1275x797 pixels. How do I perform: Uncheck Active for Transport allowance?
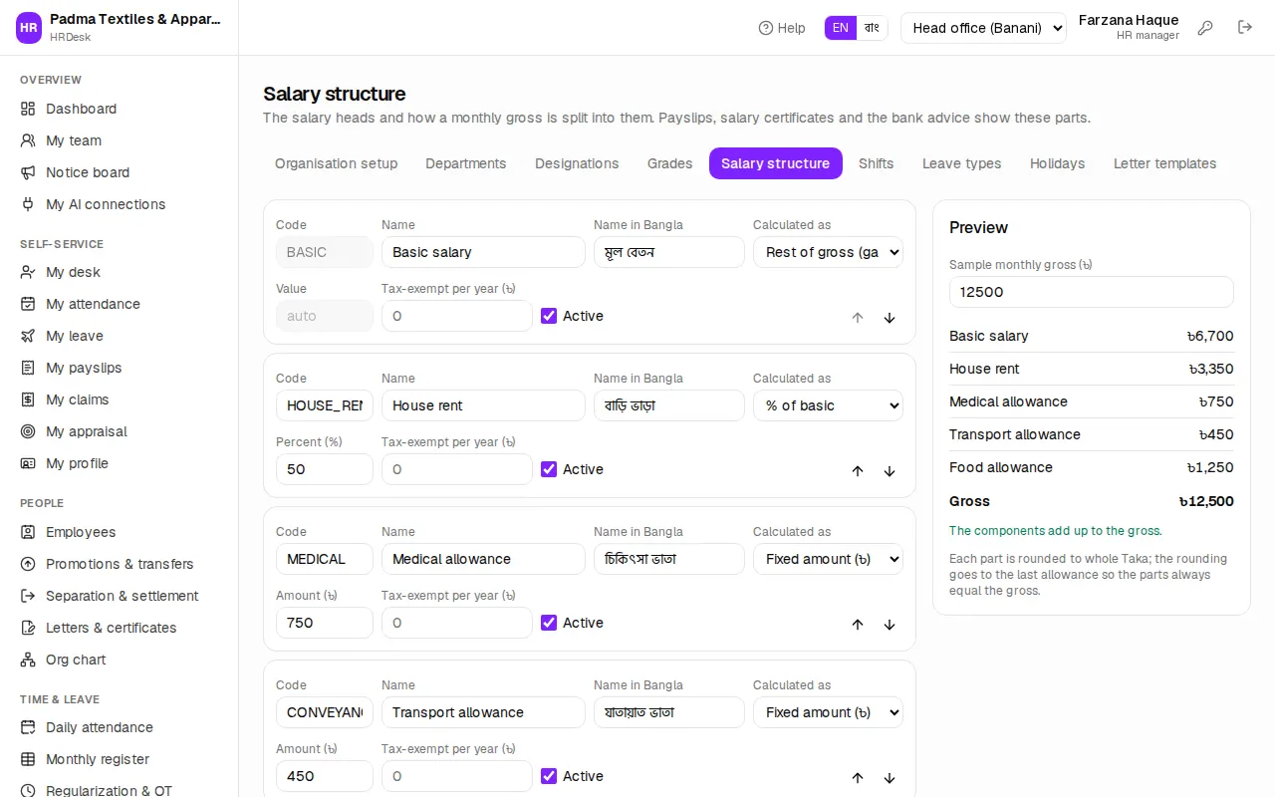click(x=549, y=776)
